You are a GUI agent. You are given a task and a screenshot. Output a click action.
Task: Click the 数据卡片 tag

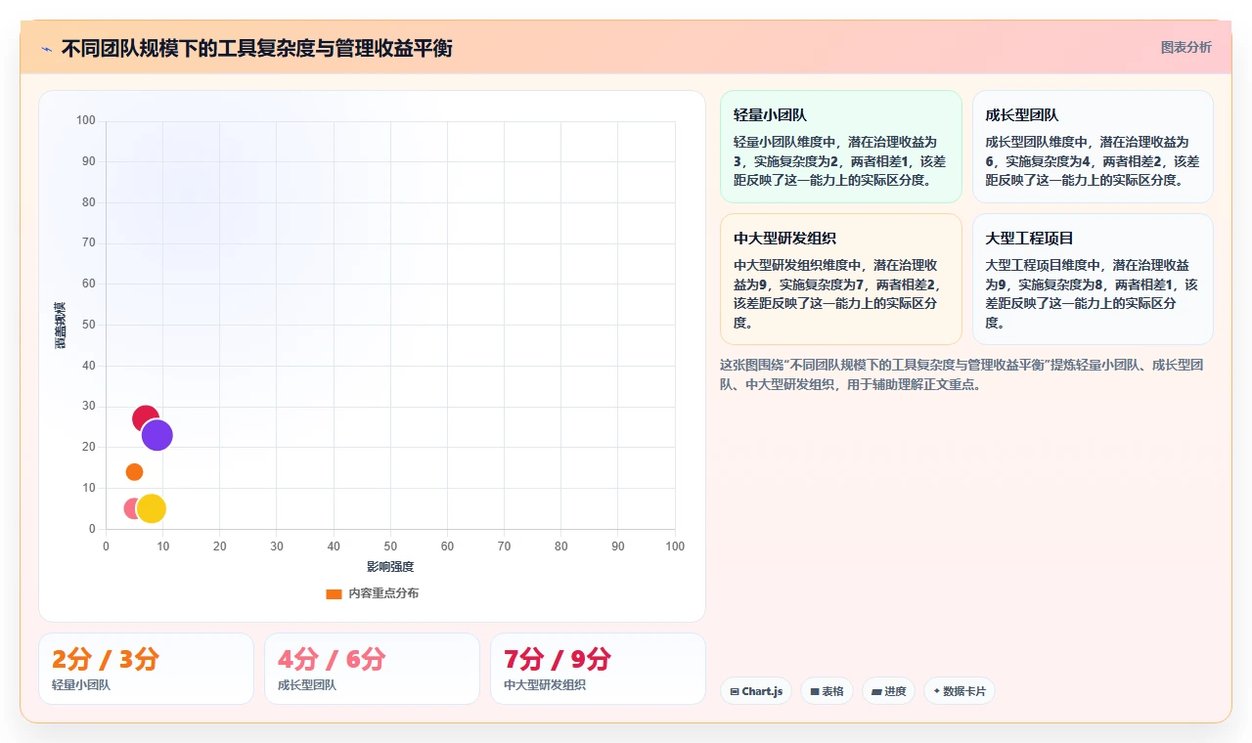(x=960, y=691)
